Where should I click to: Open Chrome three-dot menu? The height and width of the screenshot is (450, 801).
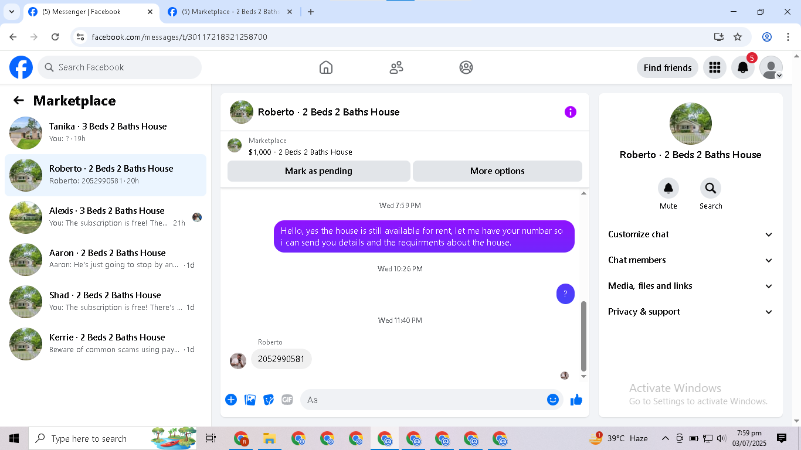[x=788, y=37]
